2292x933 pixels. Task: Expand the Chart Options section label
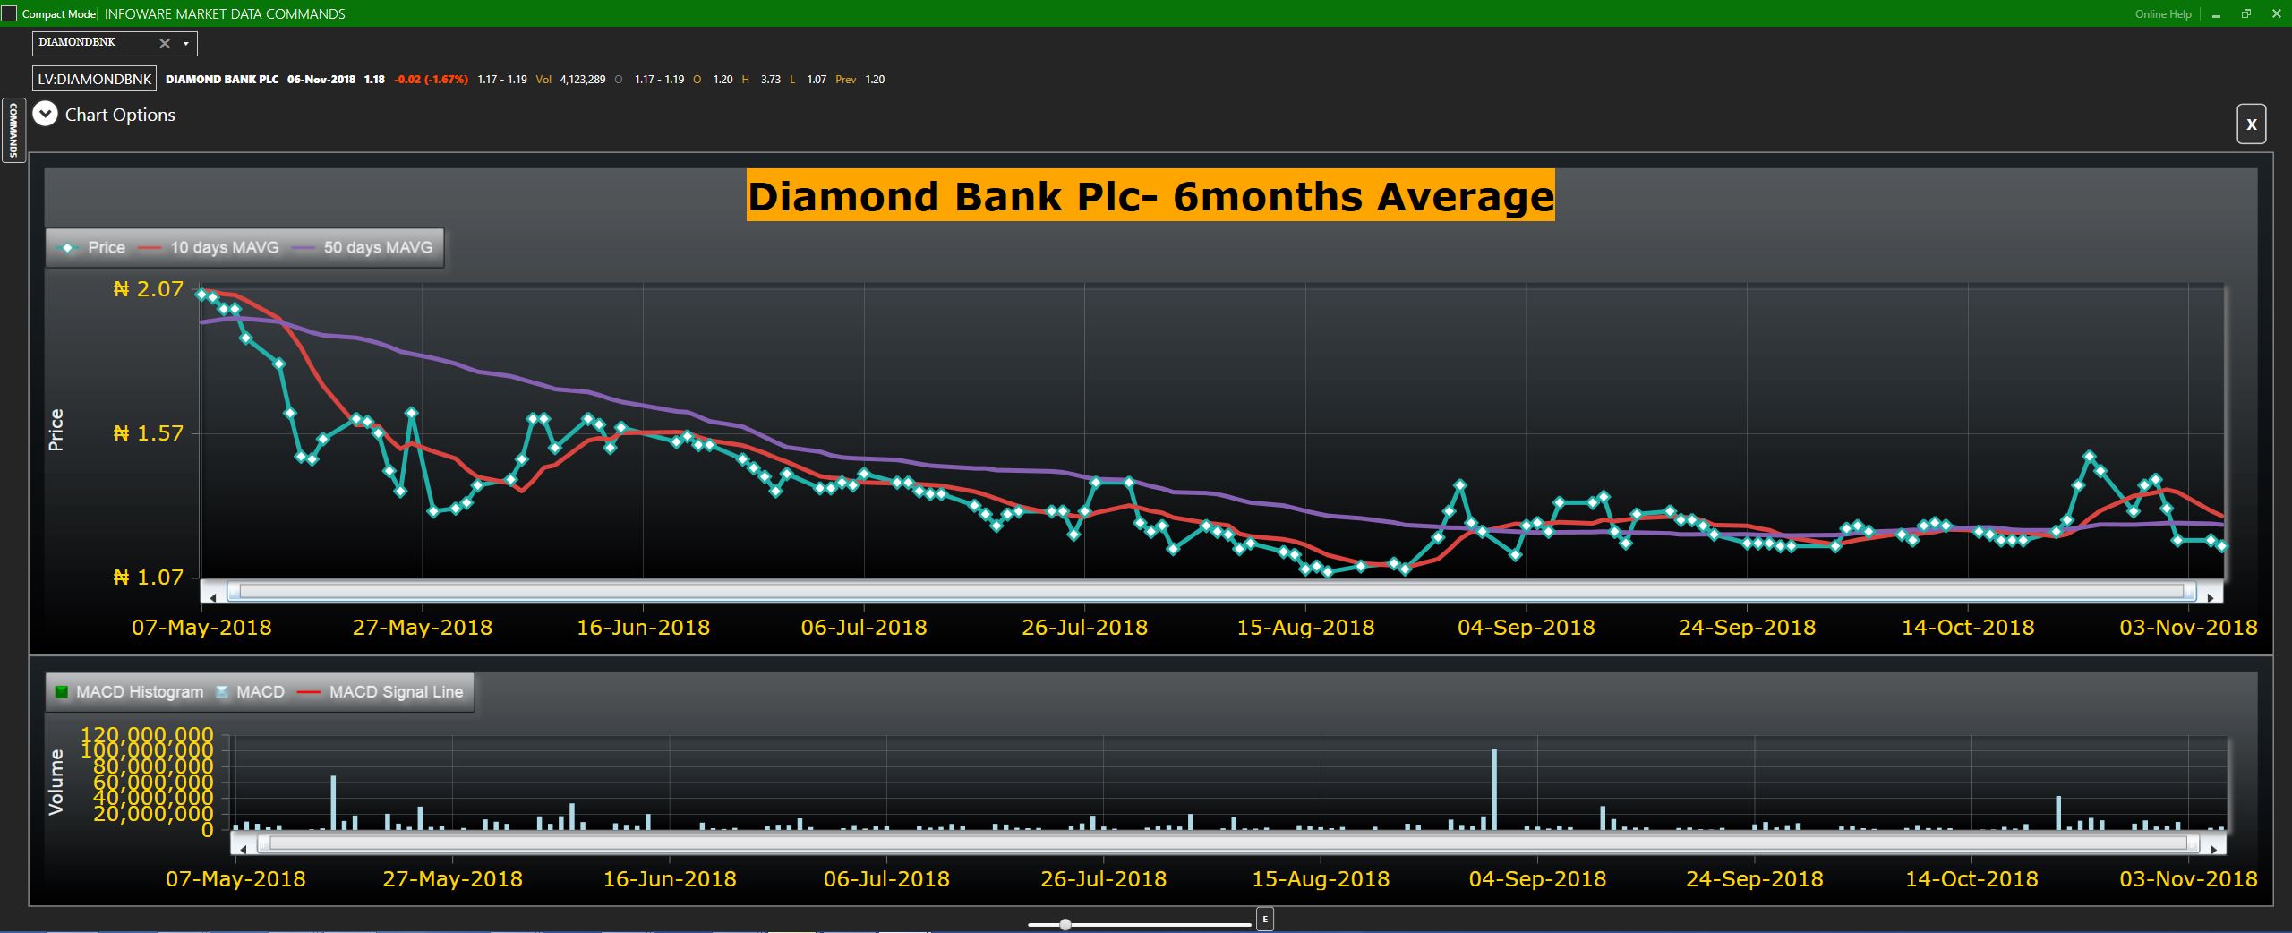pyautogui.click(x=120, y=115)
